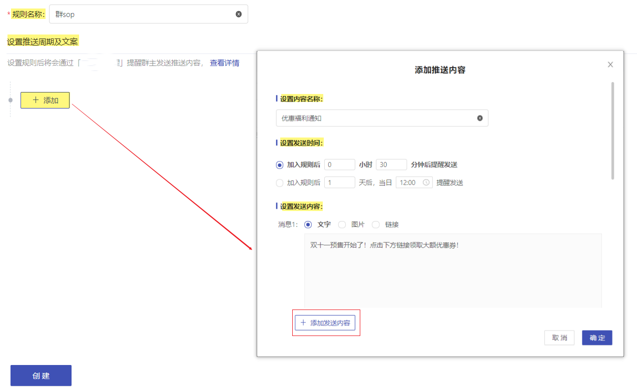Viewport: 637px width, 387px height.
Task: Close the add push content dialog
Action: point(610,64)
